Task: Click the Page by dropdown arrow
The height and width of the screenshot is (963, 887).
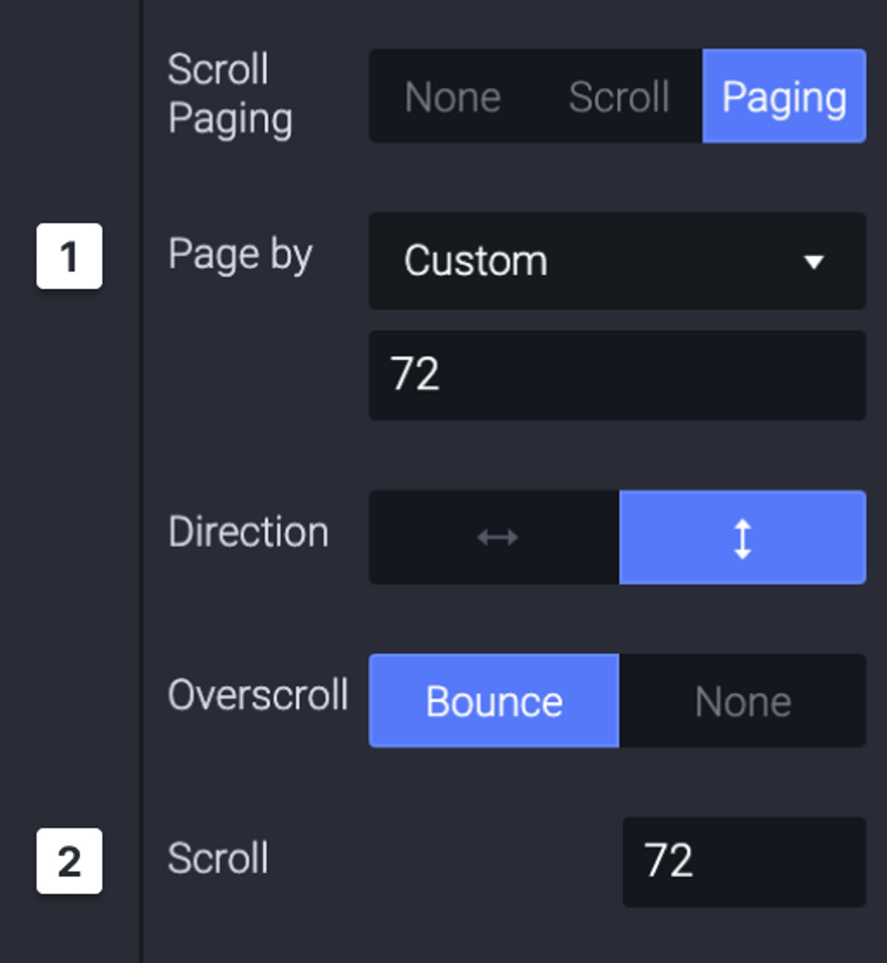Action: [814, 261]
